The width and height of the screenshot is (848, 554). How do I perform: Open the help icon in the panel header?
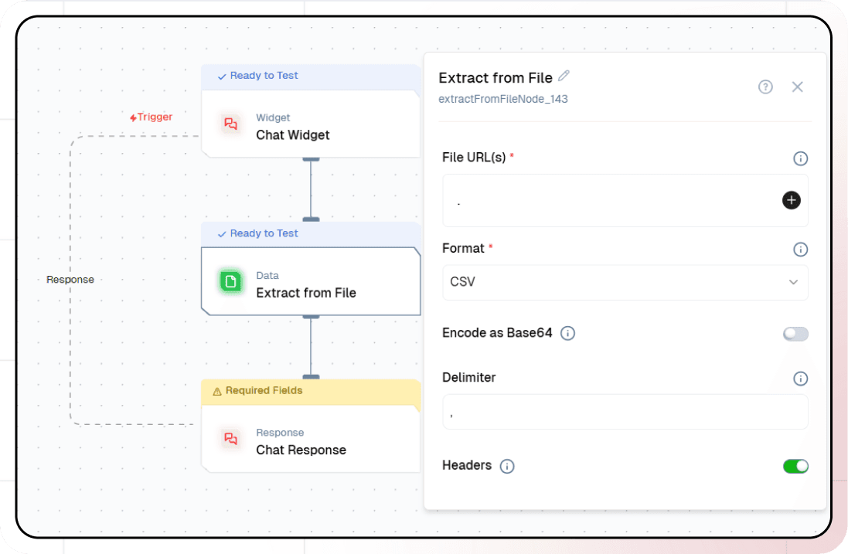(x=765, y=87)
